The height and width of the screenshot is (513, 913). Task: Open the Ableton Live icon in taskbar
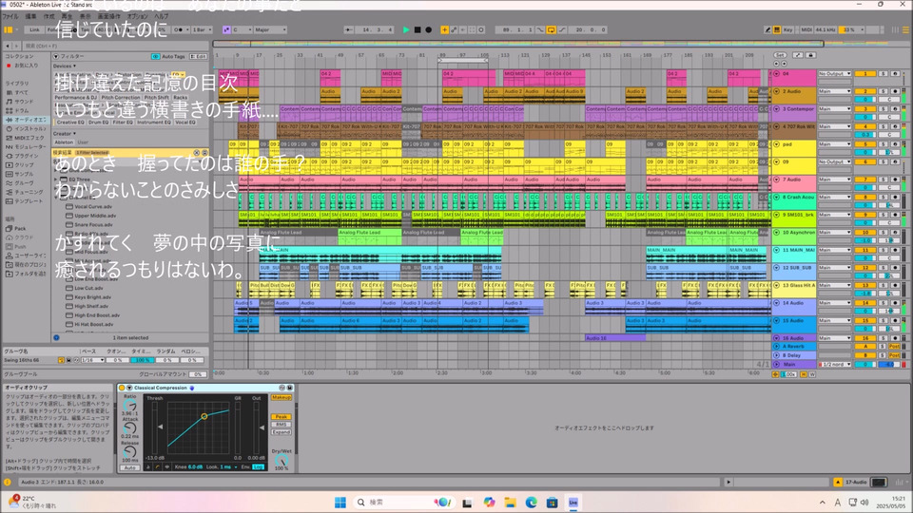[573, 502]
